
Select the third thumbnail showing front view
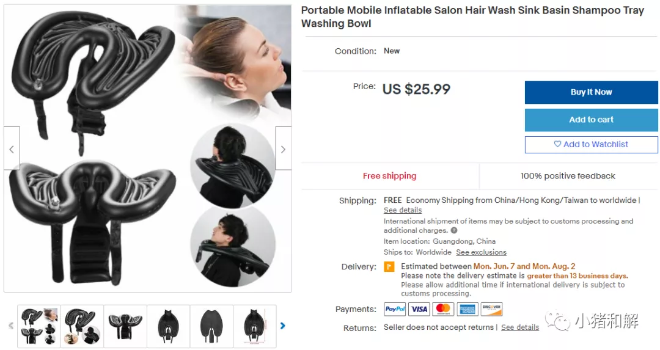point(125,326)
